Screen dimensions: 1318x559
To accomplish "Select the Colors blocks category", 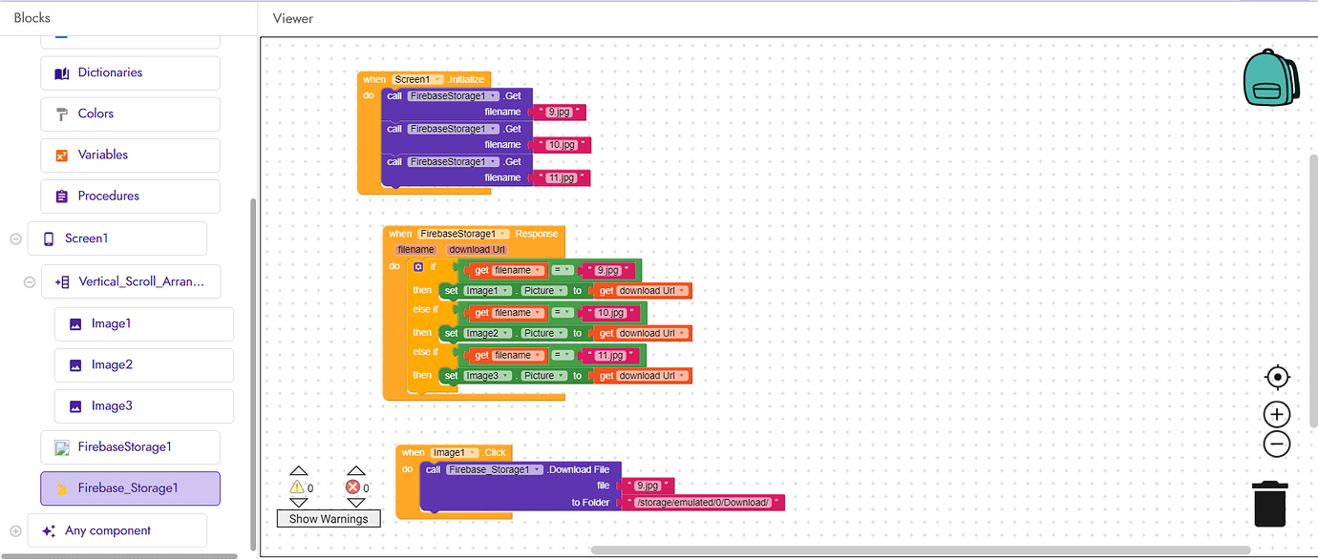I will (x=130, y=114).
